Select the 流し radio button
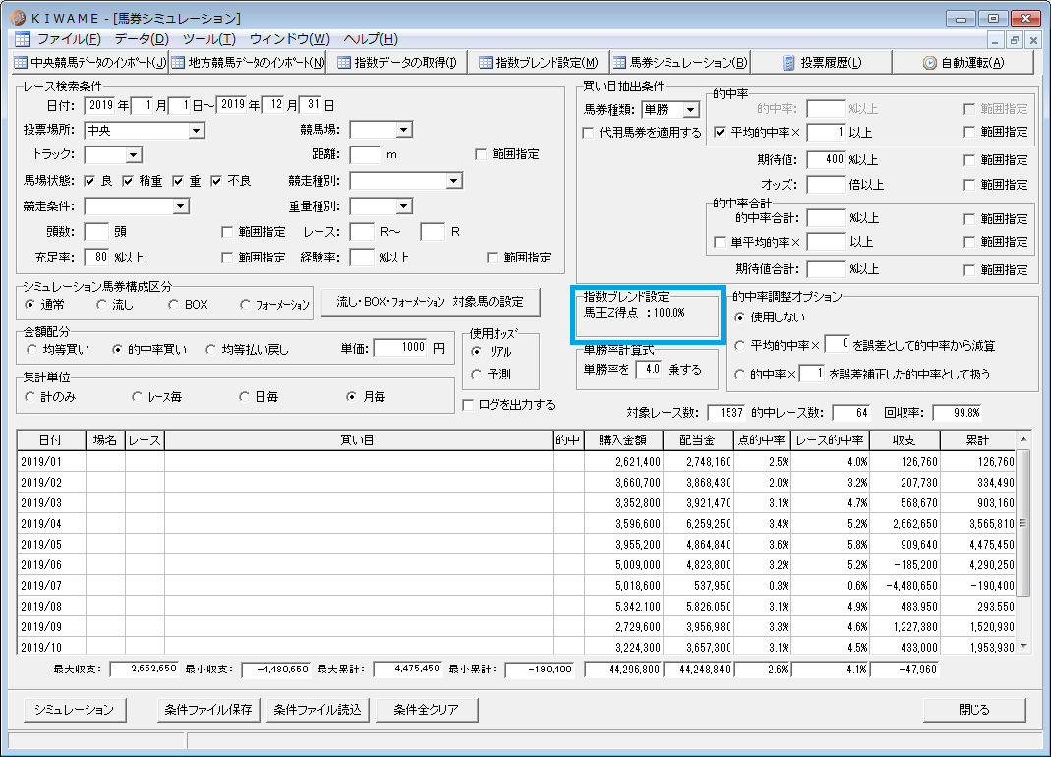The image size is (1051, 757). 101,305
